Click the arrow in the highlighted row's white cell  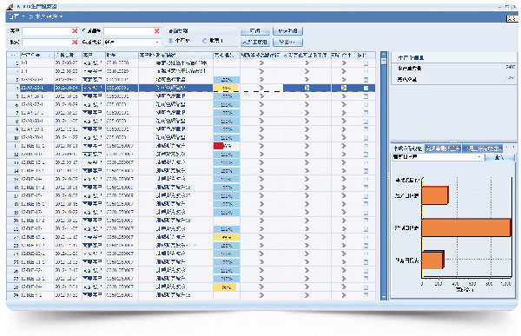click(261, 88)
